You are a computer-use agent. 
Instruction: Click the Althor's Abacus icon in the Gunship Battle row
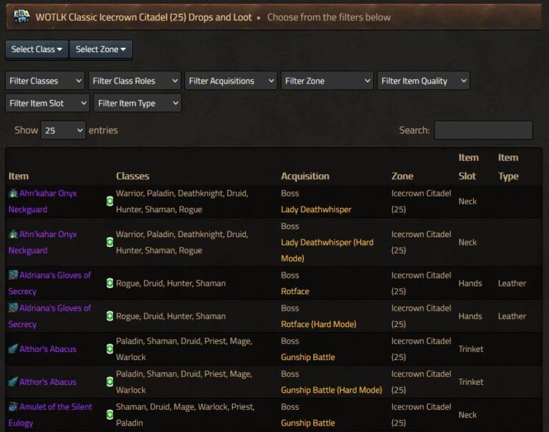(x=14, y=348)
